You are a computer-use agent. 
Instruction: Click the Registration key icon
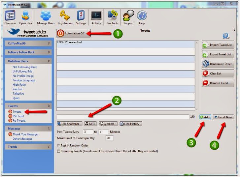pos(65,17)
